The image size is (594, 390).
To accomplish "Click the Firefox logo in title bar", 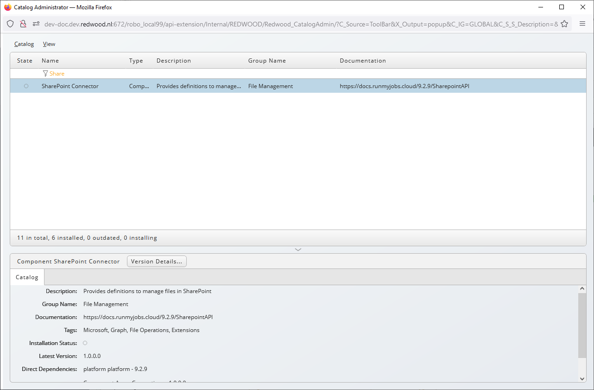I will [7, 7].
